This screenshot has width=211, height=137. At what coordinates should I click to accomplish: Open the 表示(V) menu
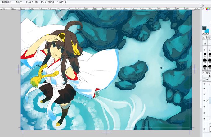click(x=19, y=2)
